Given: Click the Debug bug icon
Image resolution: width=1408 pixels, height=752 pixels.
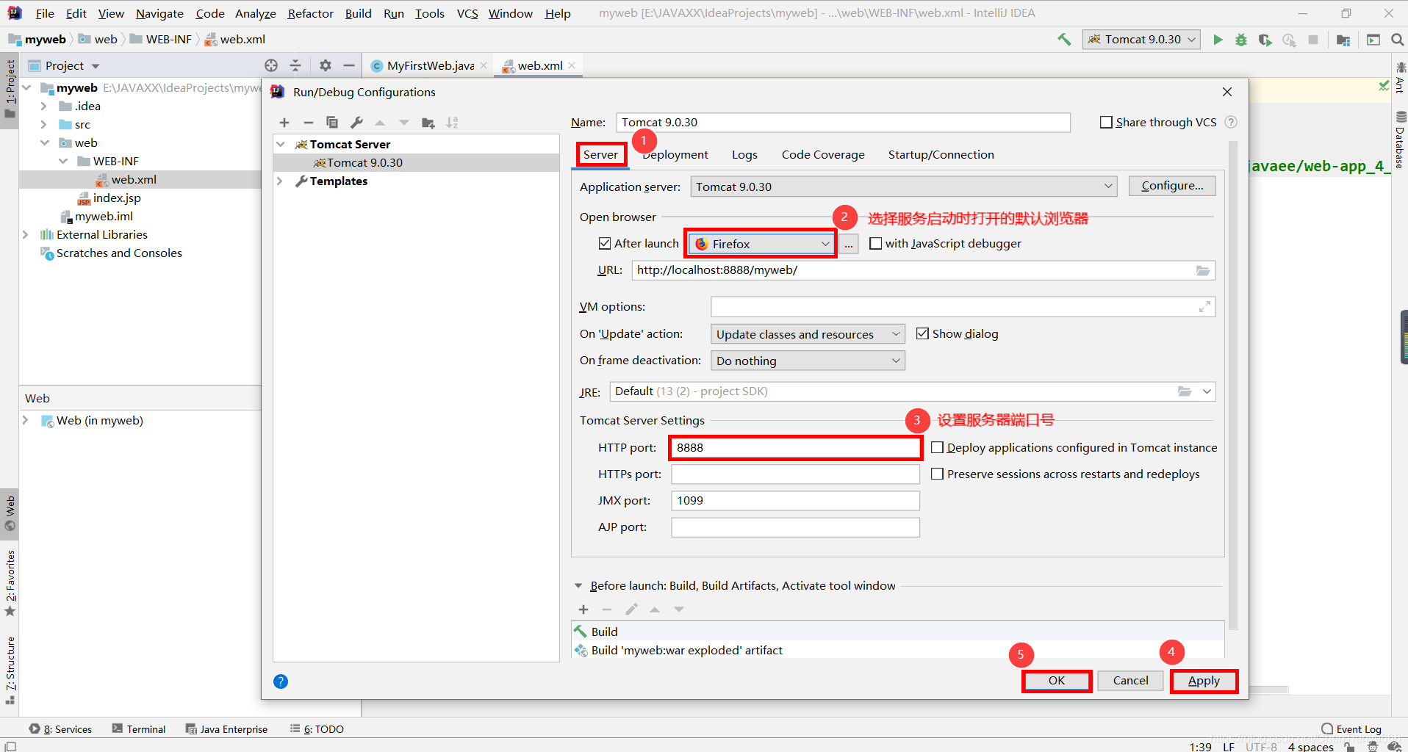Looking at the screenshot, I should tap(1241, 40).
